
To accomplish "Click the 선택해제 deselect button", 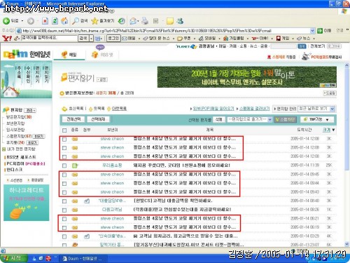I will pos(98,119).
